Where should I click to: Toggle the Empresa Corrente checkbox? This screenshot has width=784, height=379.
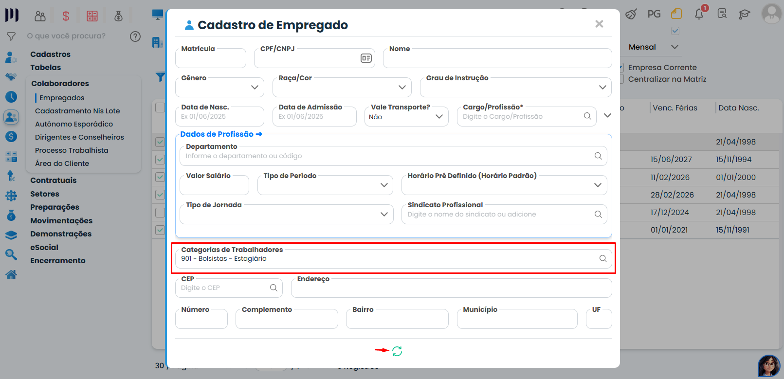(621, 67)
